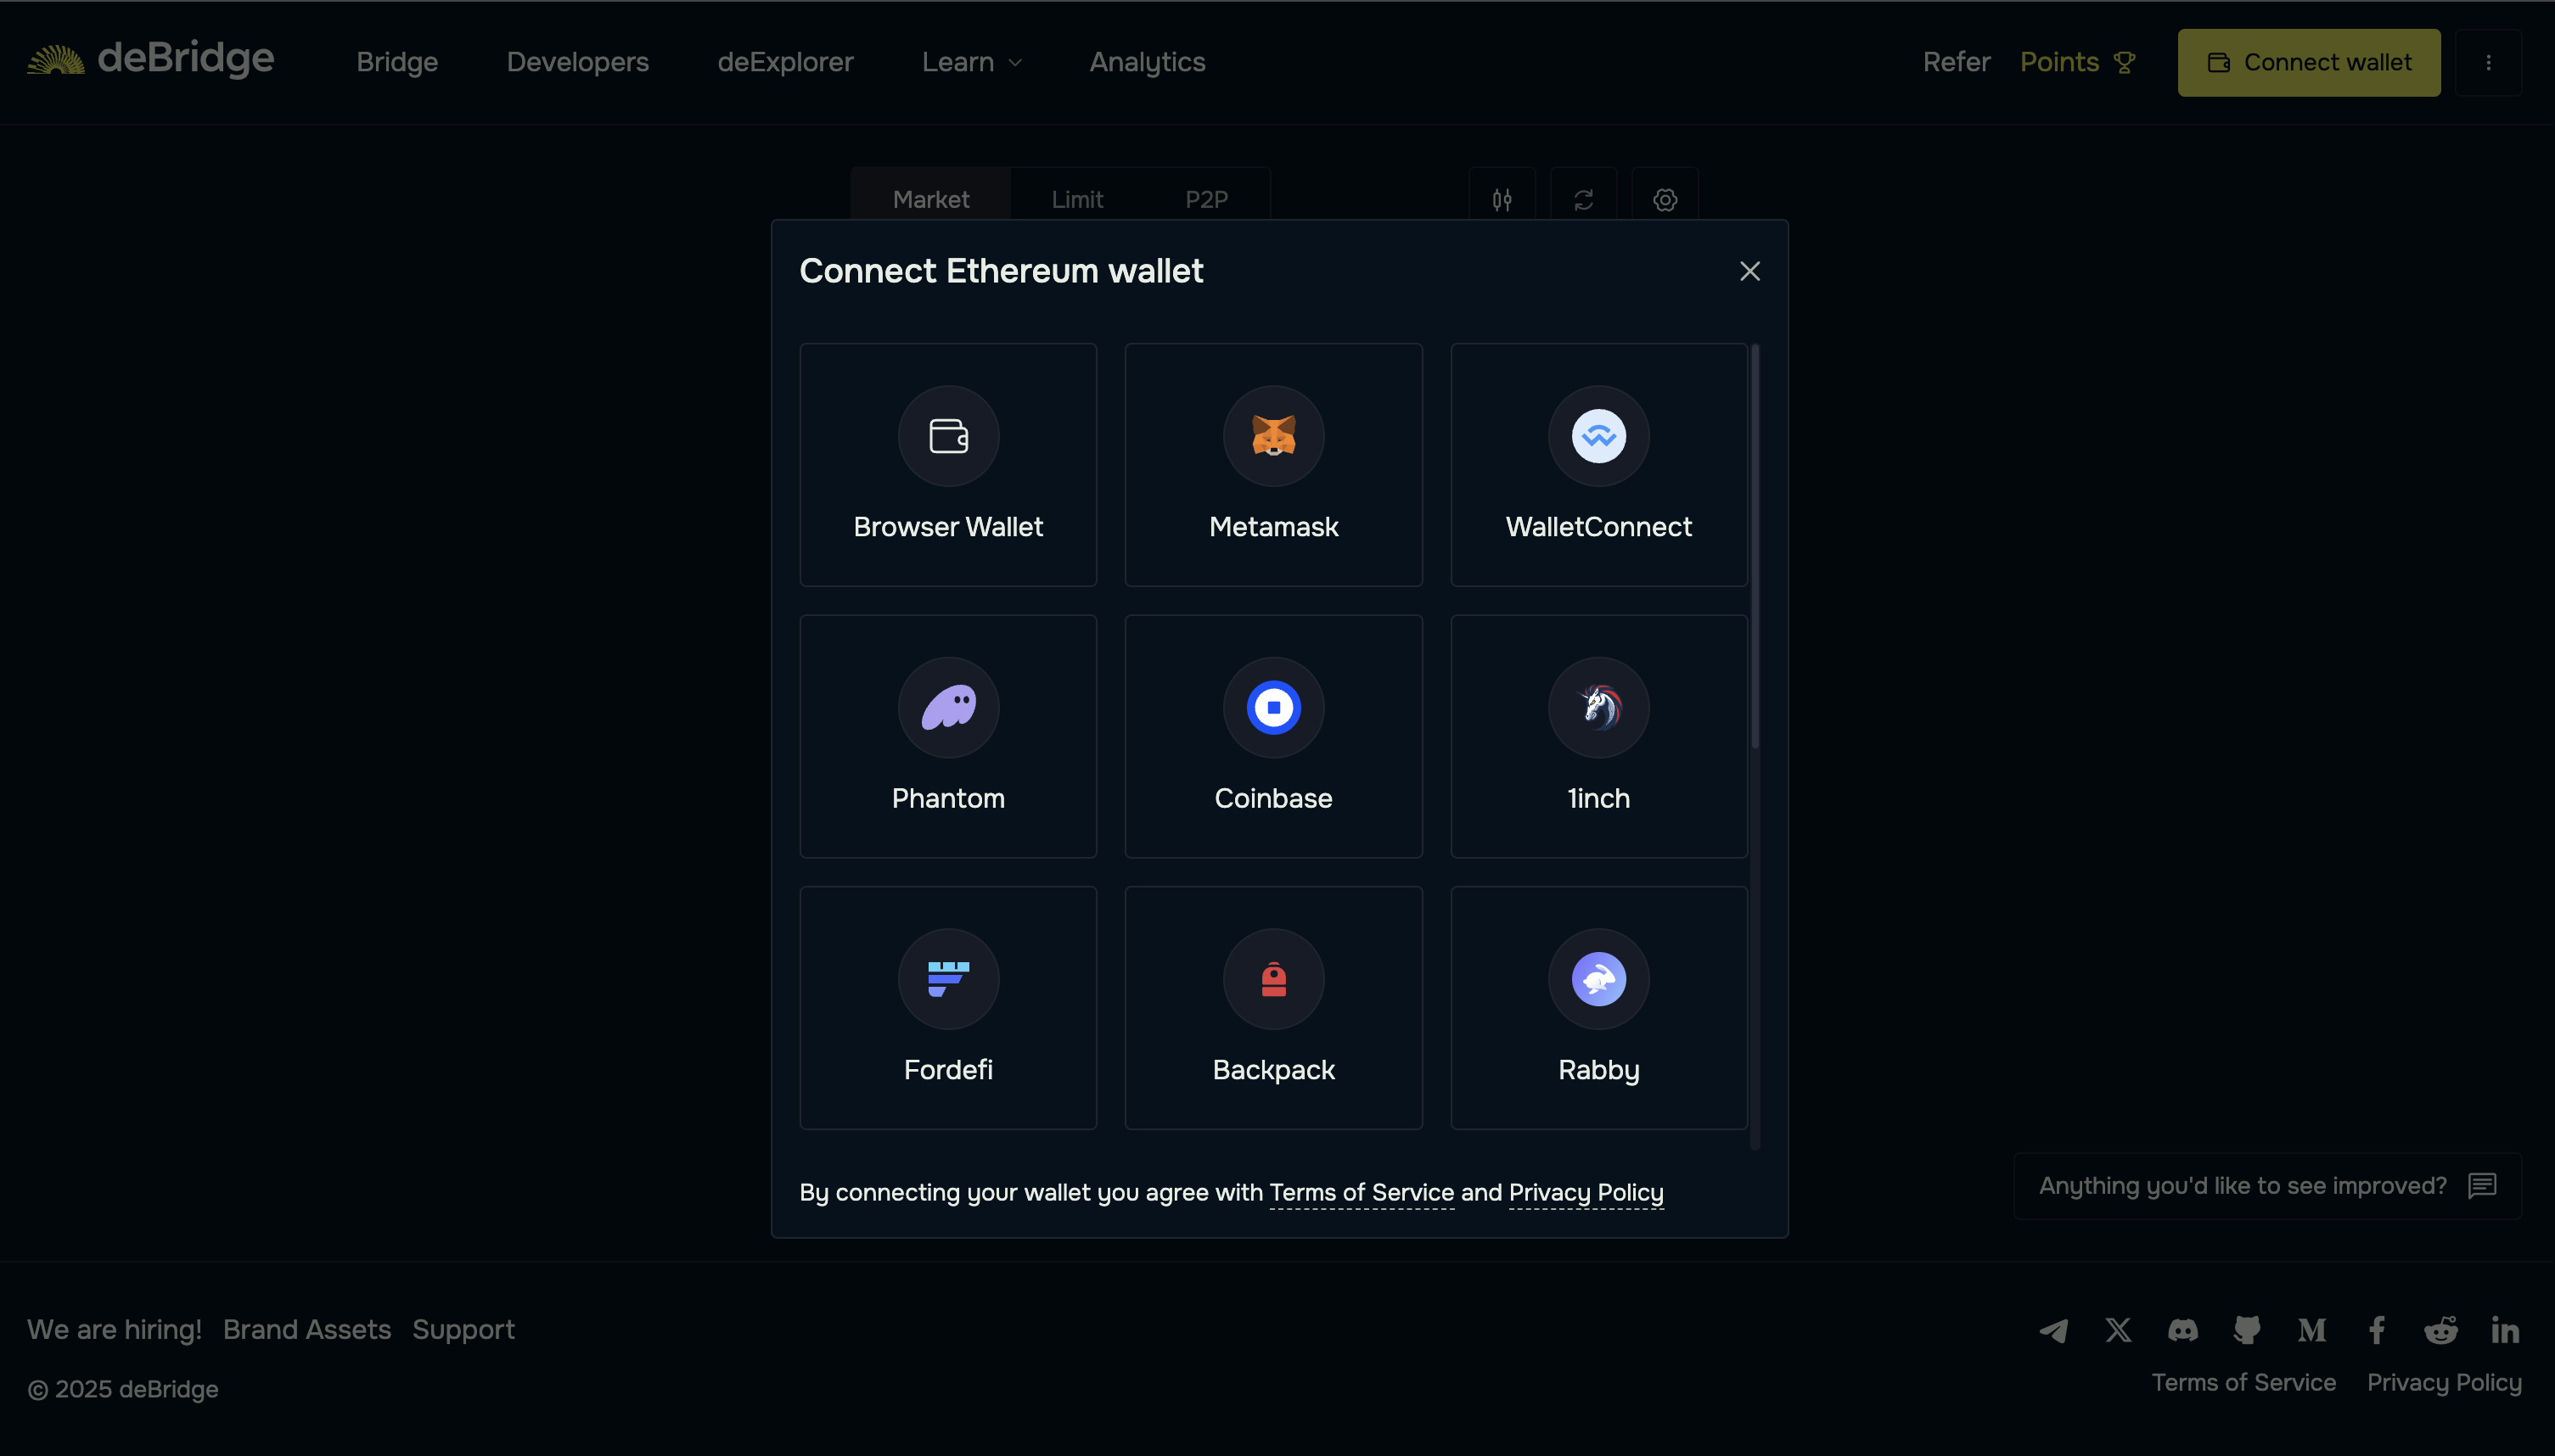Select the Browser Wallet option
The width and height of the screenshot is (2555, 1456).
947,465
